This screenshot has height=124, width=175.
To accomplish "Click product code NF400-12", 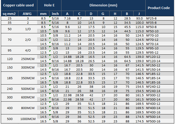I will tap(153, 104).
